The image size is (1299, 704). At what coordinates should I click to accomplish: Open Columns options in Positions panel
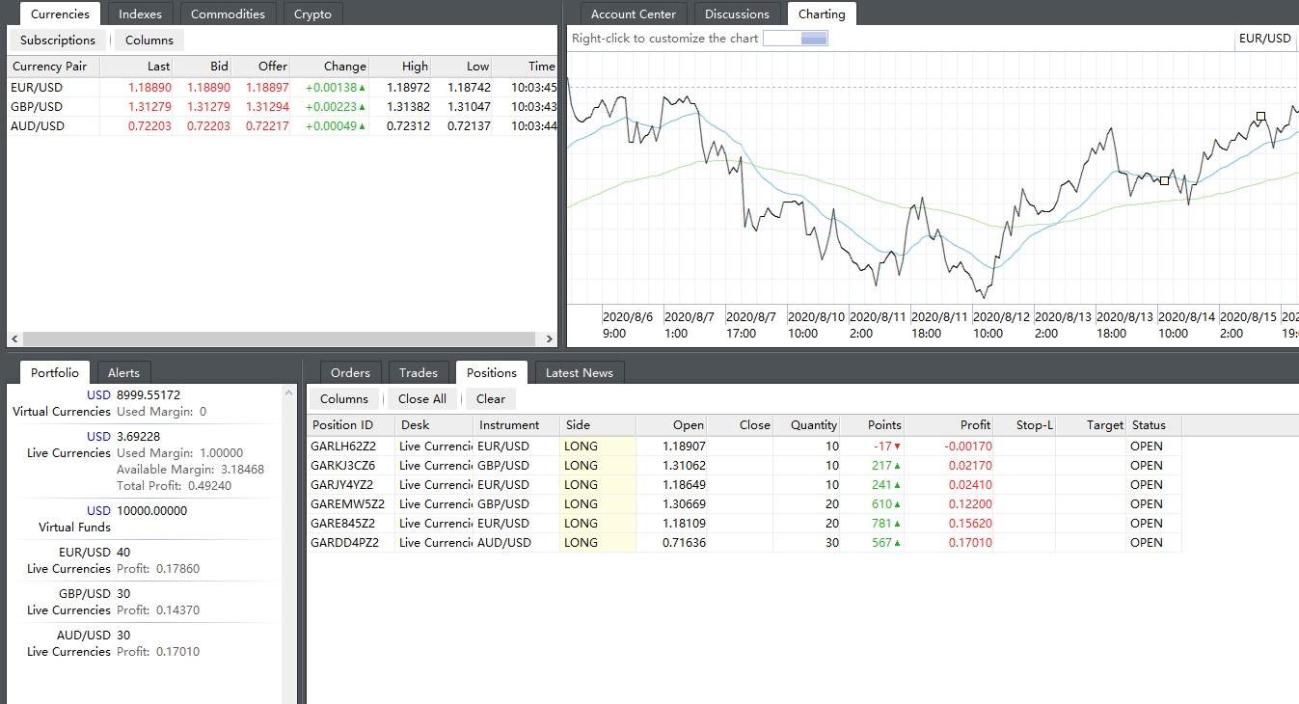[344, 399]
